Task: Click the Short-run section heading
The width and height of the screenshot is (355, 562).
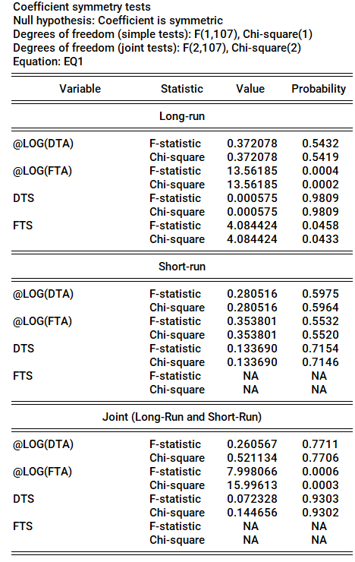Action: pyautogui.click(x=182, y=267)
